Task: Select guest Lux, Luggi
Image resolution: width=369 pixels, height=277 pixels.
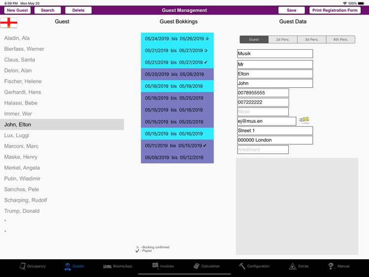Action: point(62,136)
